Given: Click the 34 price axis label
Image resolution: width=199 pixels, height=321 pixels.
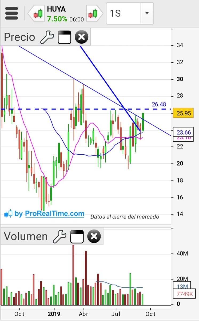Looking at the screenshot, I should click(180, 45).
